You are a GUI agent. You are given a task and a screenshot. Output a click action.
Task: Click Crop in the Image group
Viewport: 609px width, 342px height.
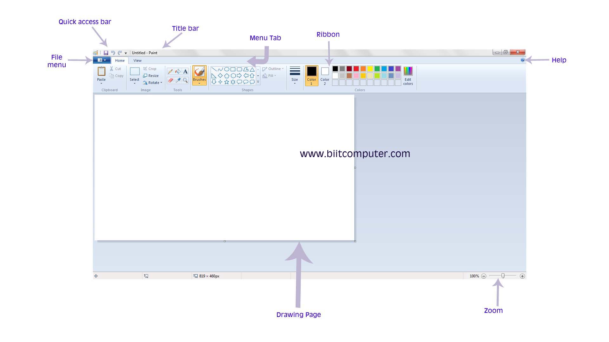(150, 68)
